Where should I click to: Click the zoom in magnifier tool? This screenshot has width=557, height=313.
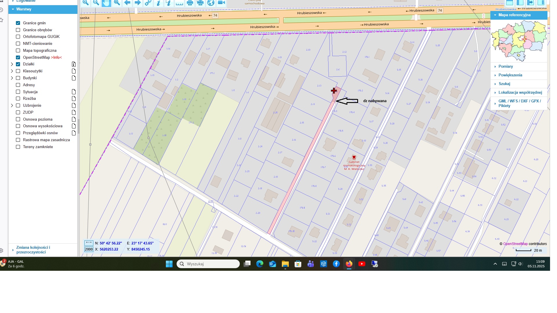(86, 3)
